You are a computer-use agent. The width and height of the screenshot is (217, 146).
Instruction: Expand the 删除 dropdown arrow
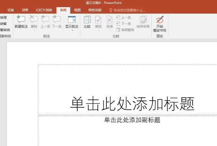click(x=34, y=30)
